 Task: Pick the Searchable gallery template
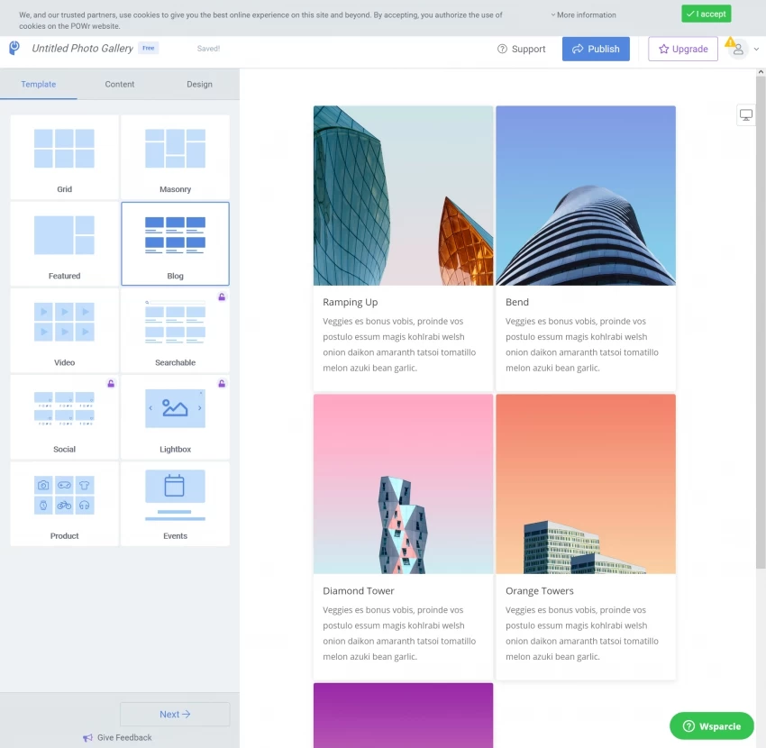(x=175, y=330)
